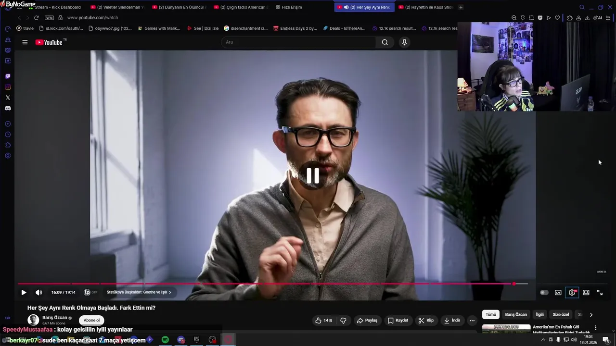Image resolution: width=616 pixels, height=346 pixels.
Task: Open YouTube hamburger guide menu
Action: point(25,42)
